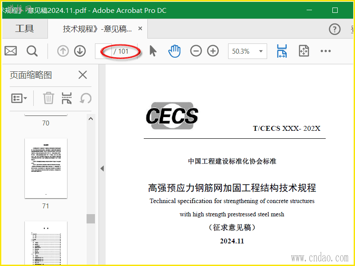The height and width of the screenshot is (266, 355).
Task: Switch to the 技术规程》-意见稿 document tab
Action: 97,29
